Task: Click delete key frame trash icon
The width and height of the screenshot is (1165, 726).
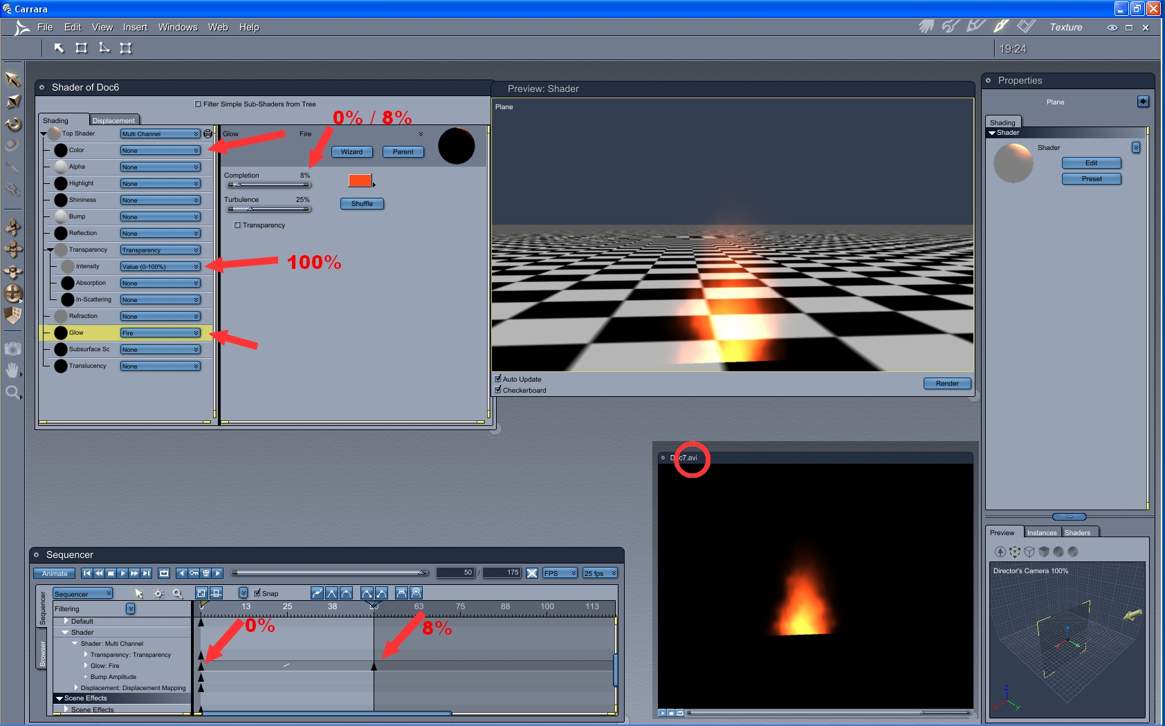Action: click(205, 573)
